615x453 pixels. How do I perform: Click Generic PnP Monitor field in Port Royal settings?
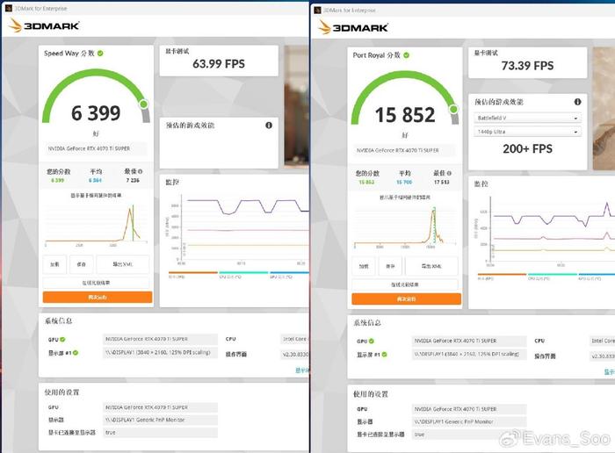point(469,421)
